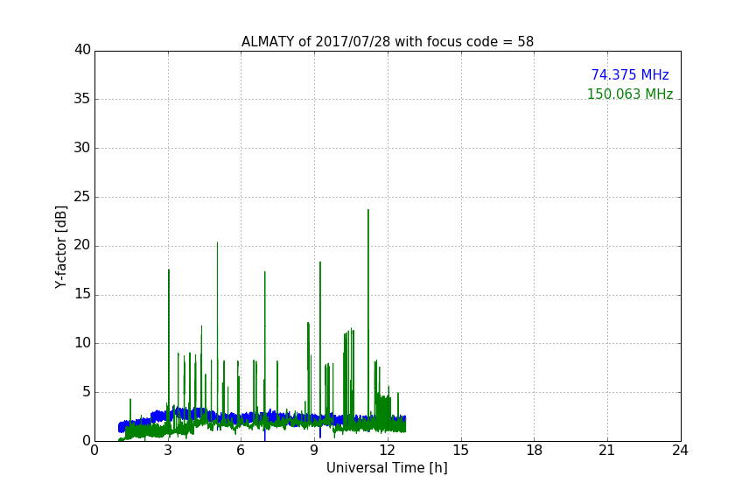This screenshot has width=756, height=504.
Task: Click the y-axis tick label 25
Action: point(82,197)
